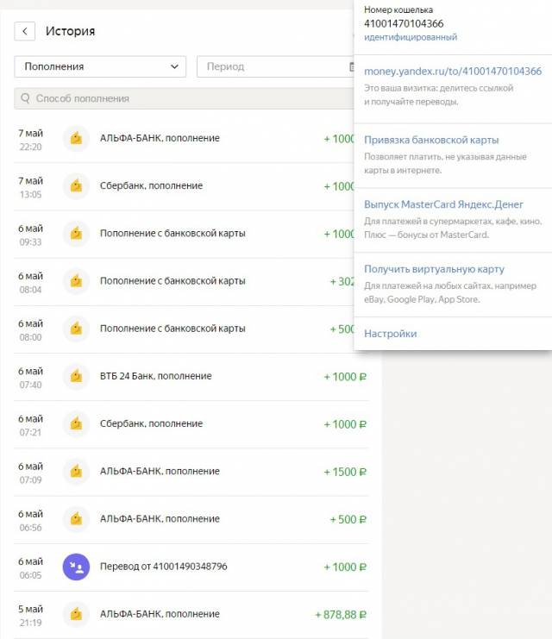This screenshot has height=639, width=552.
Task: Click the magnifier icon in search field
Action: [x=25, y=98]
